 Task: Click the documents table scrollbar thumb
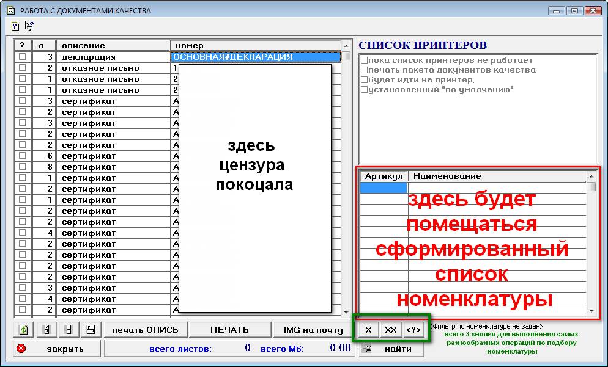coord(346,56)
